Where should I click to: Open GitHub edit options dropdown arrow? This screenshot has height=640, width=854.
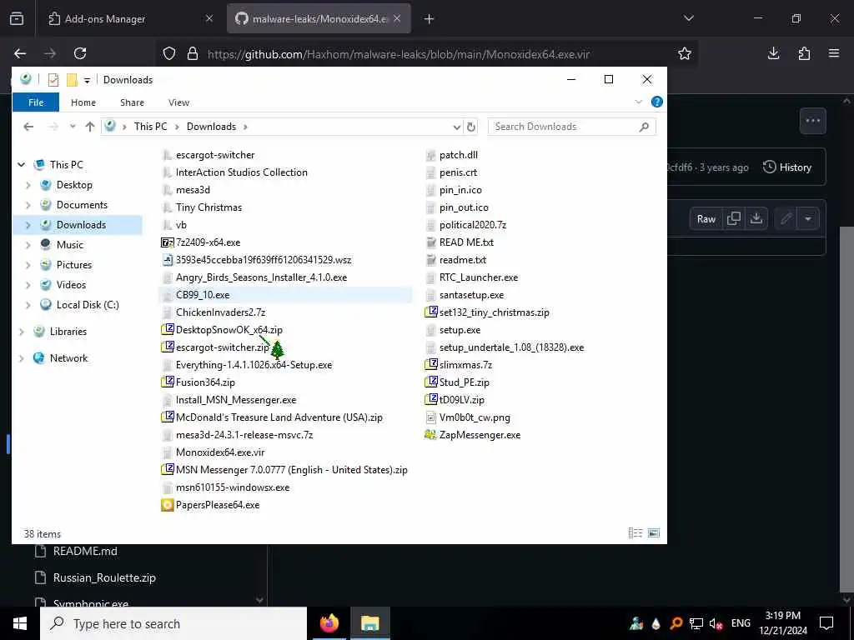(808, 219)
